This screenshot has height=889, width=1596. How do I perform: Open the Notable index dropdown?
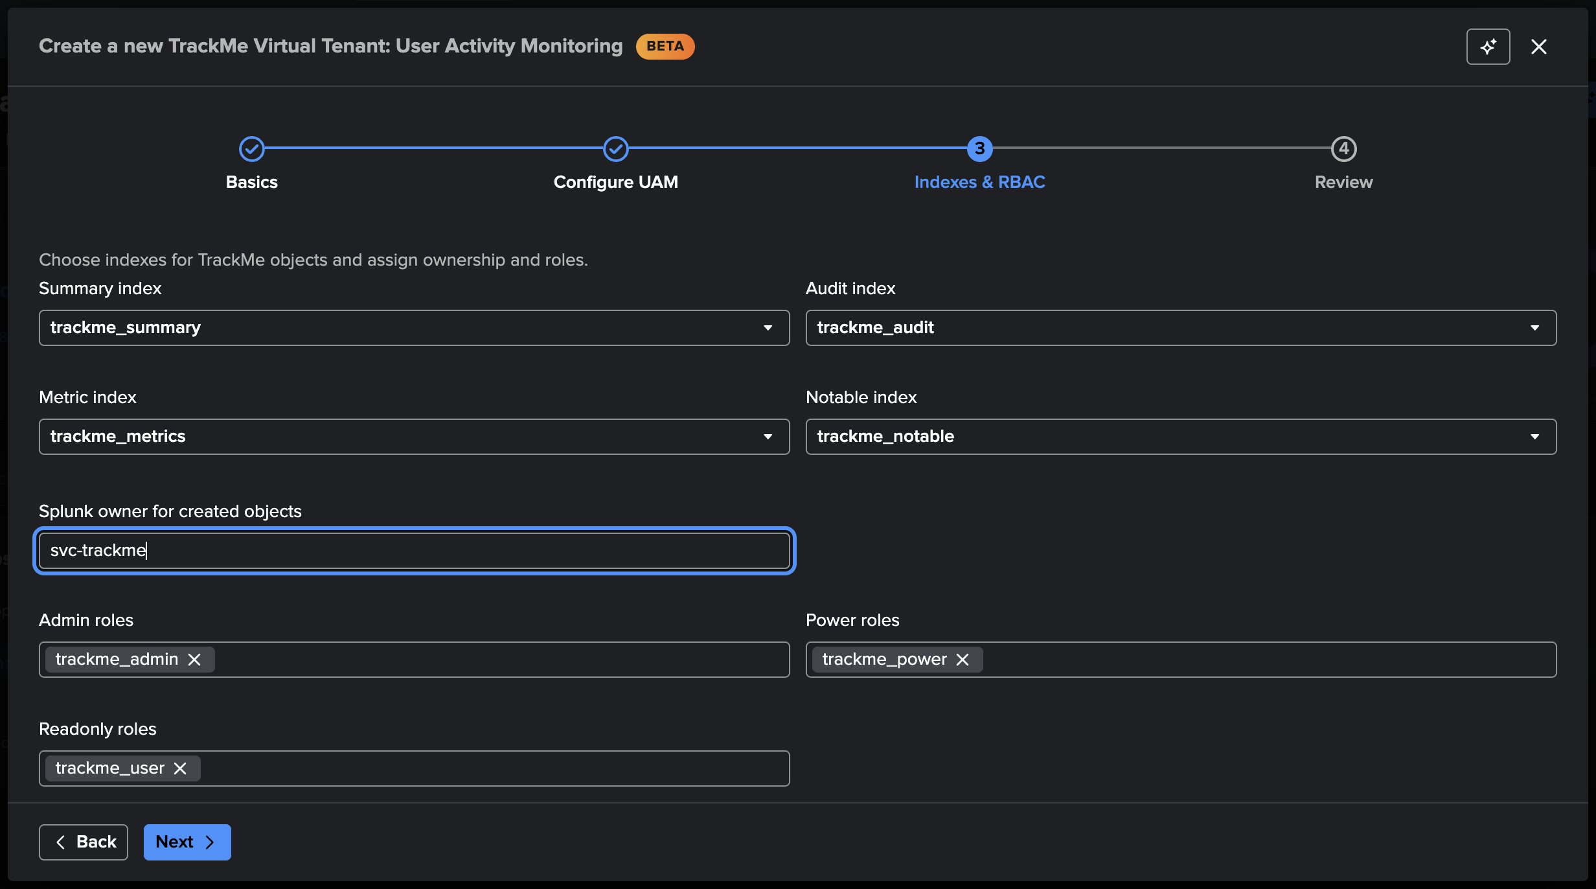tap(1181, 437)
